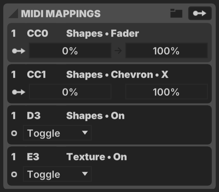The width and height of the screenshot is (219, 192).
Task: Click the E3 note label
Action: point(33,157)
